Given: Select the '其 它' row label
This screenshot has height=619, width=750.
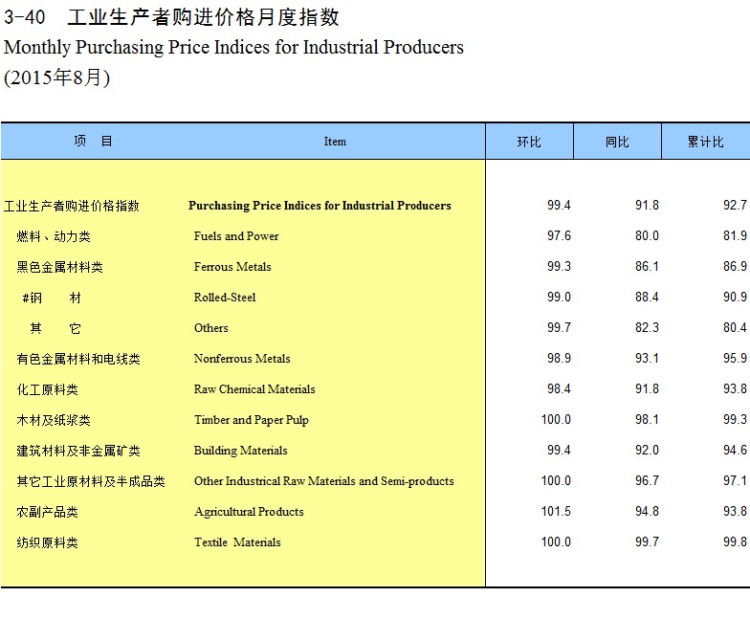Looking at the screenshot, I should coord(55,328).
